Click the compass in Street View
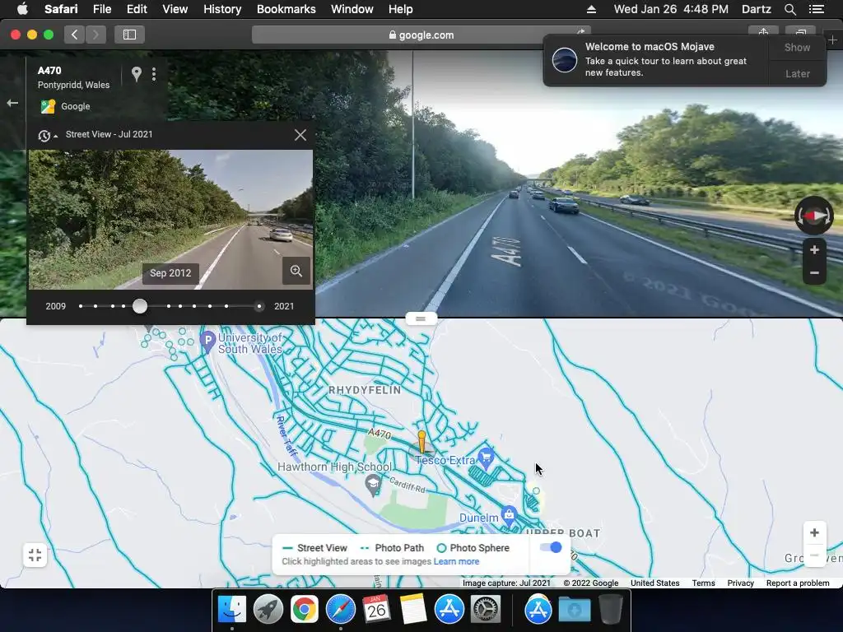Screen dimensions: 843x632 point(814,216)
